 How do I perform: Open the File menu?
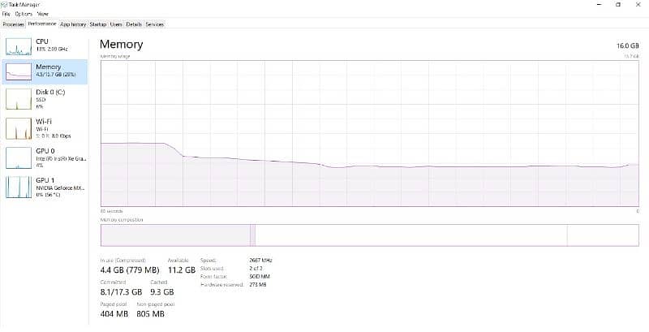[x=6, y=14]
